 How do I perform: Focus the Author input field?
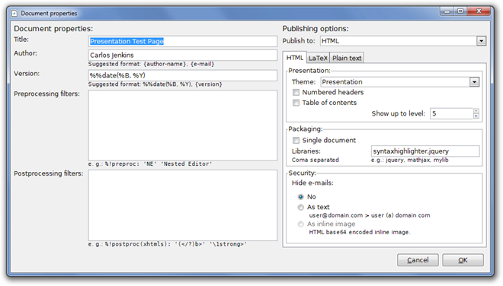coord(183,55)
